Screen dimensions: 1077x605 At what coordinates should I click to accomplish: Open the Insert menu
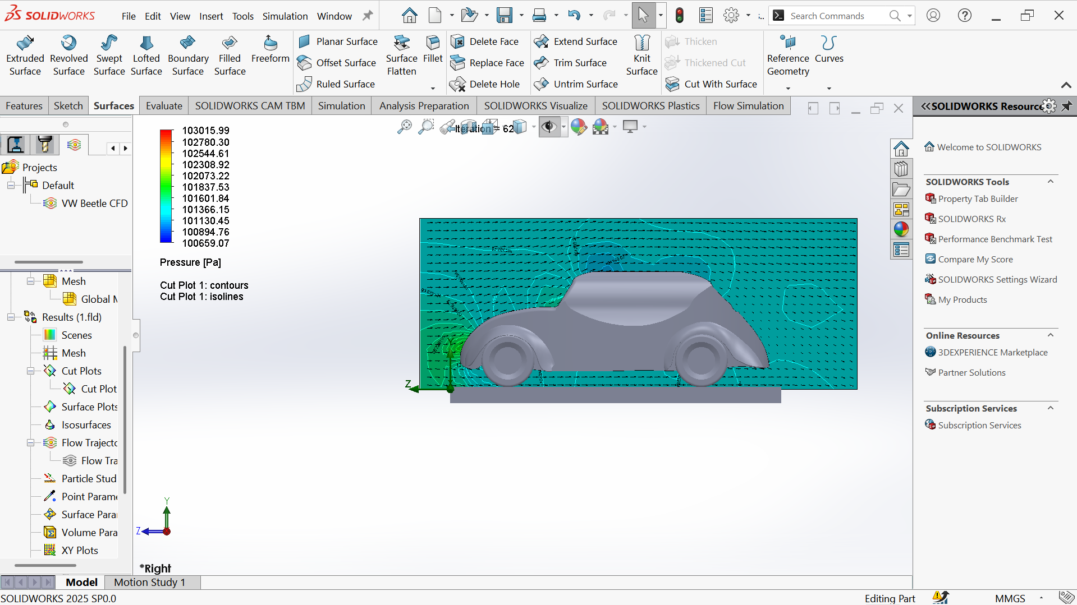(x=211, y=16)
